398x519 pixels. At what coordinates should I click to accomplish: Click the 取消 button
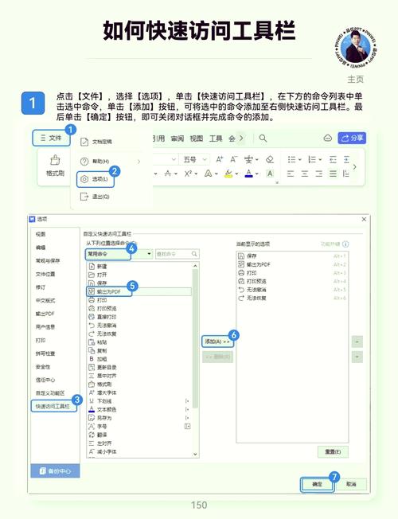pyautogui.click(x=351, y=484)
